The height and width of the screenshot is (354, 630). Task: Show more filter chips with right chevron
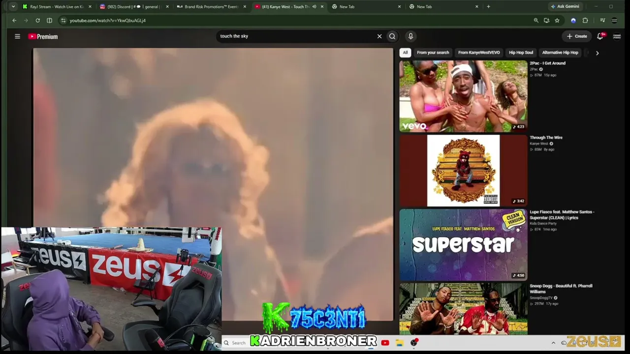[597, 53]
